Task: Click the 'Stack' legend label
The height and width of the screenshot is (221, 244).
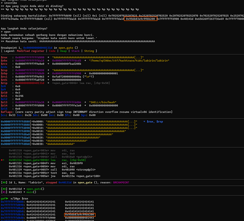Action: [76, 51]
